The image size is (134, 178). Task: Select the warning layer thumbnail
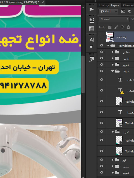click(110, 37)
